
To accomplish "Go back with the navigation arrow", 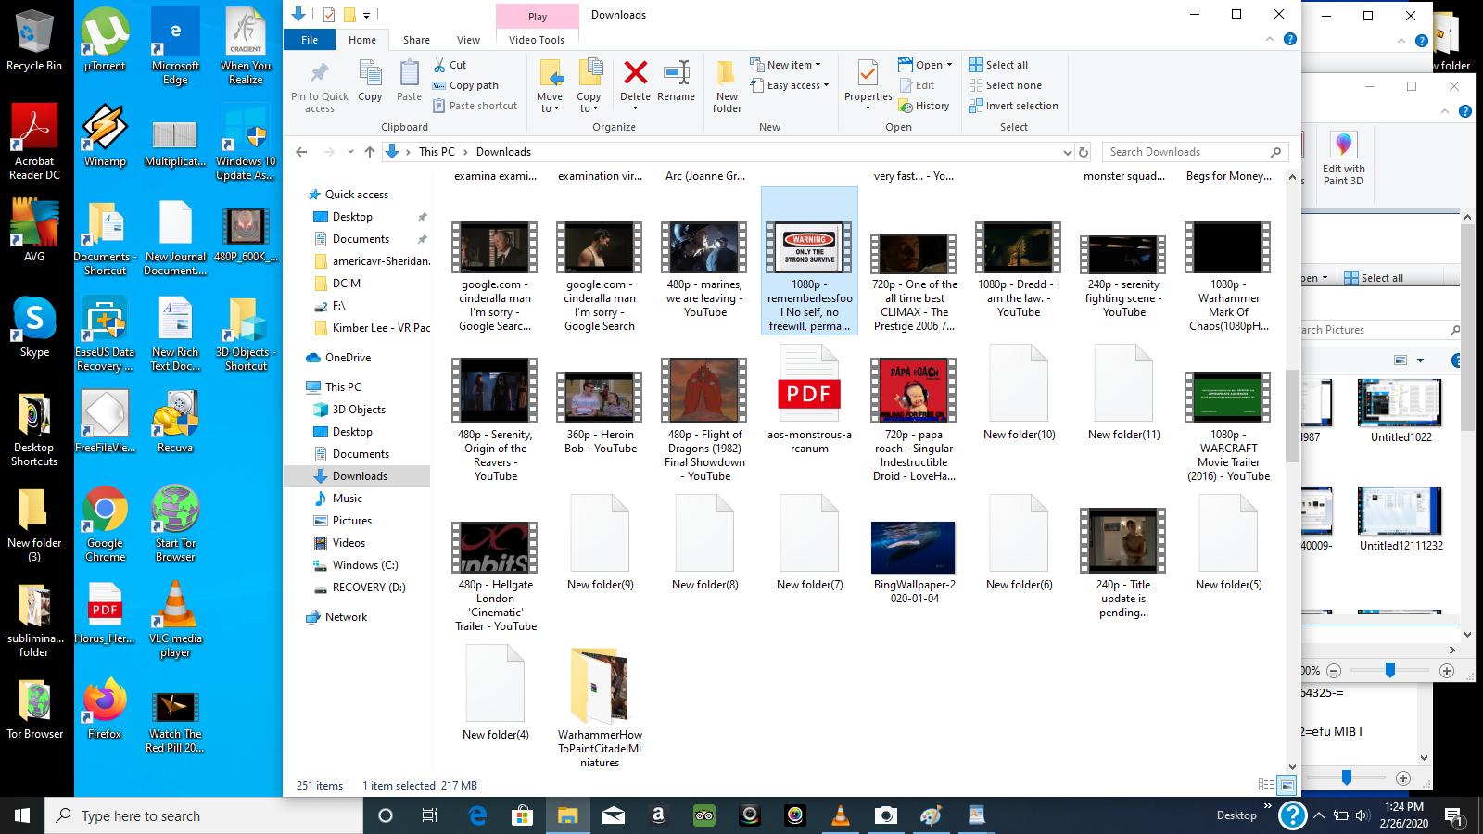I will pyautogui.click(x=301, y=152).
